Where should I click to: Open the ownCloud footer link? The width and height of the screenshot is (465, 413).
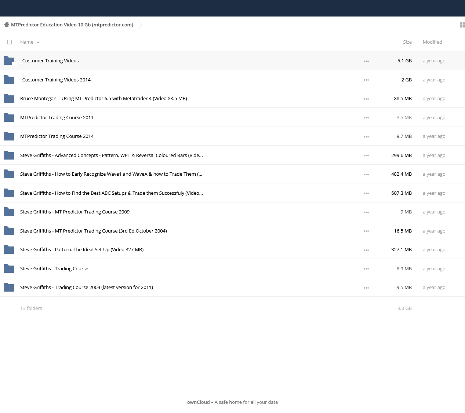(x=199, y=402)
